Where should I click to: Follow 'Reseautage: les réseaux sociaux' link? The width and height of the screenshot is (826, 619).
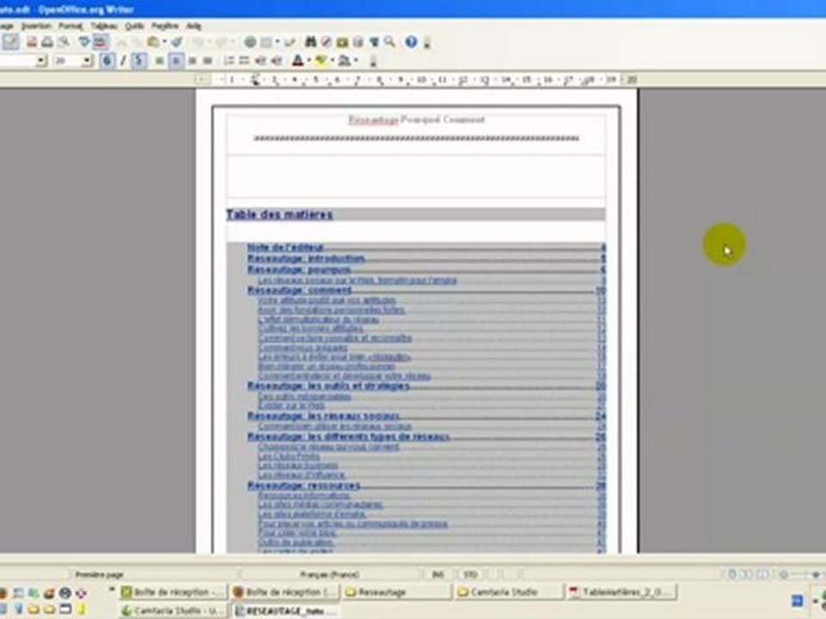pos(324,416)
